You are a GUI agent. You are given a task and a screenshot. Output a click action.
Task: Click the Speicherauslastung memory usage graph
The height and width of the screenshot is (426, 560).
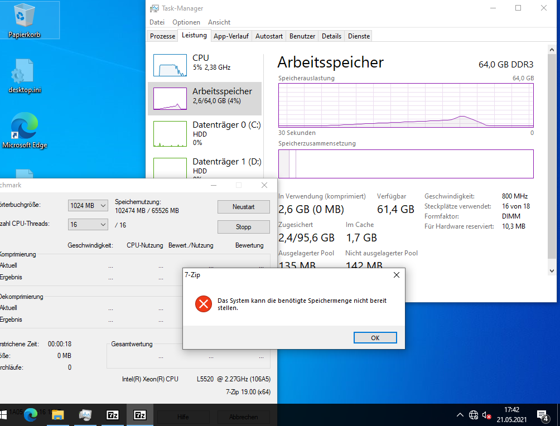405,105
